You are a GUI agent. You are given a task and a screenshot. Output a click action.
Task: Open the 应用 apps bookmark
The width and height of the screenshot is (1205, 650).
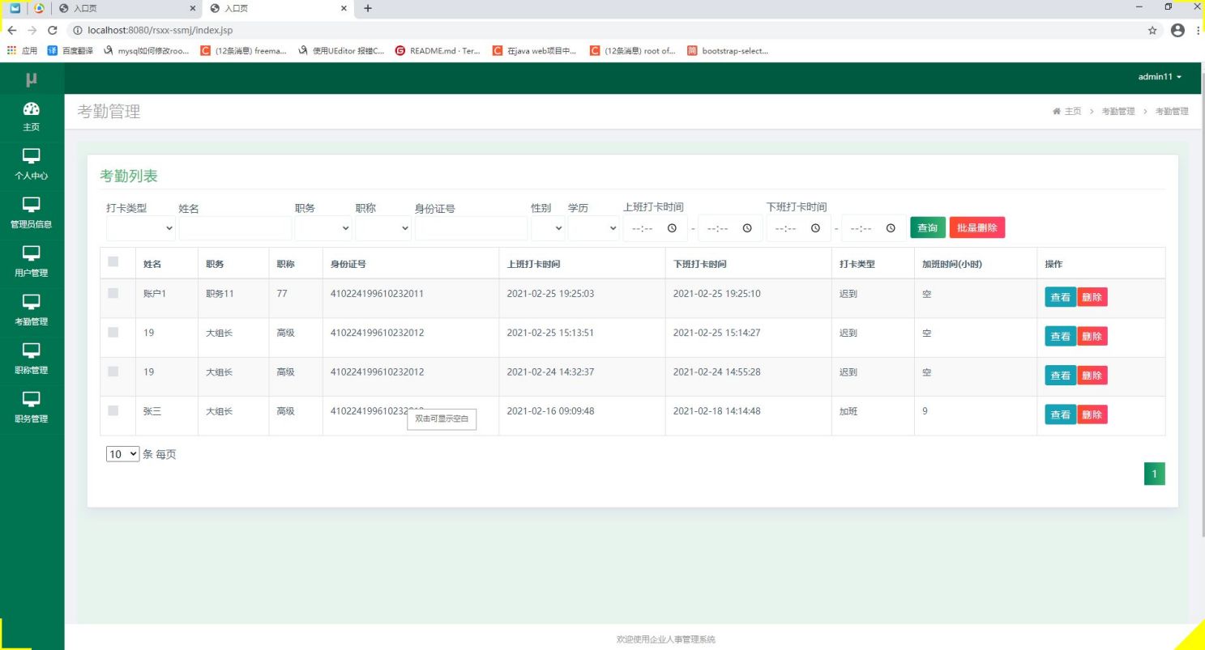point(22,50)
